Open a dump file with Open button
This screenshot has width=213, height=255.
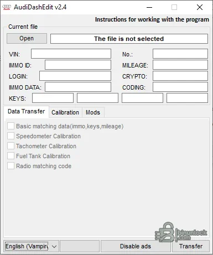(x=27, y=38)
